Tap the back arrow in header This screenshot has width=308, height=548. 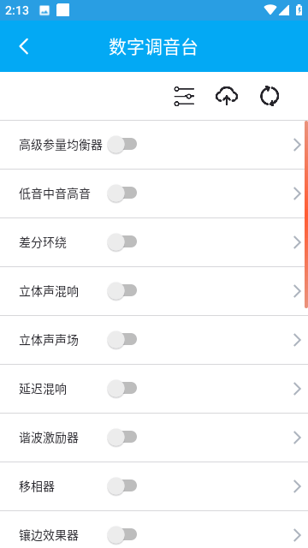click(24, 46)
